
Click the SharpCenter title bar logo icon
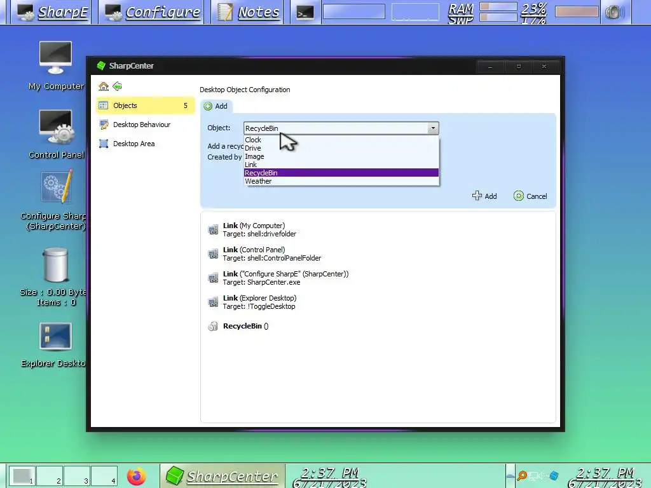click(101, 65)
